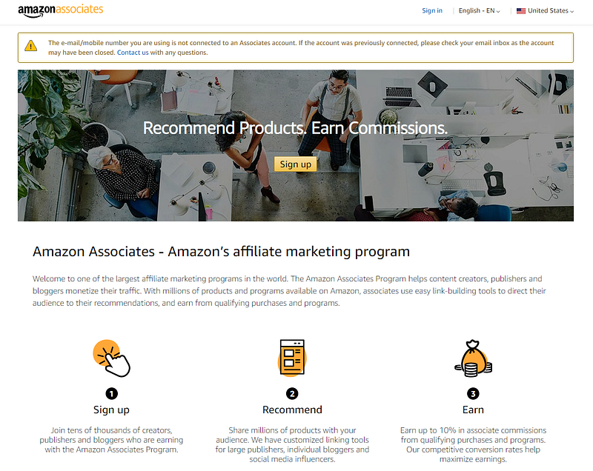Open the Sign in link
The image size is (593, 471).
pyautogui.click(x=432, y=10)
